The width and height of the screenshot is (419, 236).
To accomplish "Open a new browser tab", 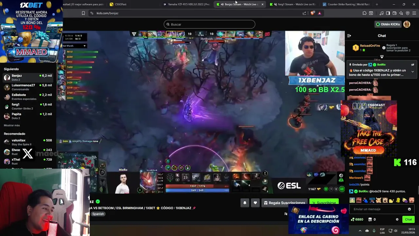I will [377, 4].
